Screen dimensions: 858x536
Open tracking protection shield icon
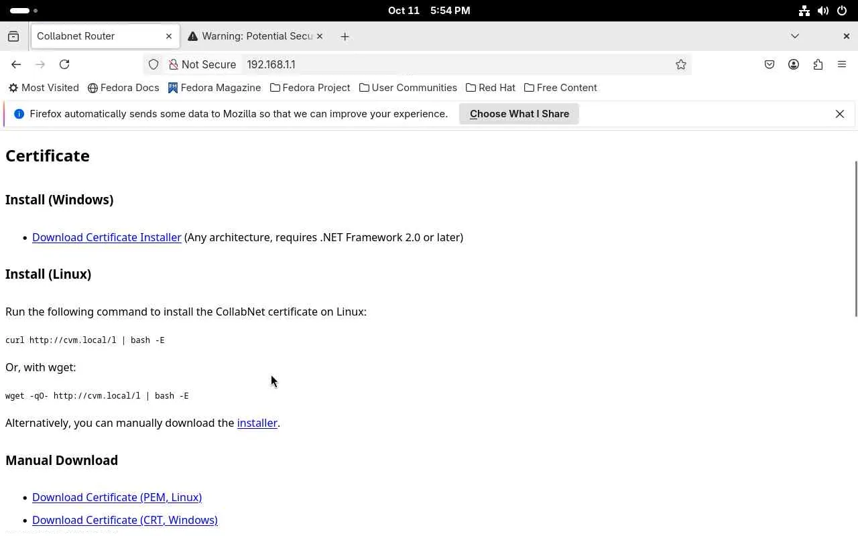click(154, 64)
